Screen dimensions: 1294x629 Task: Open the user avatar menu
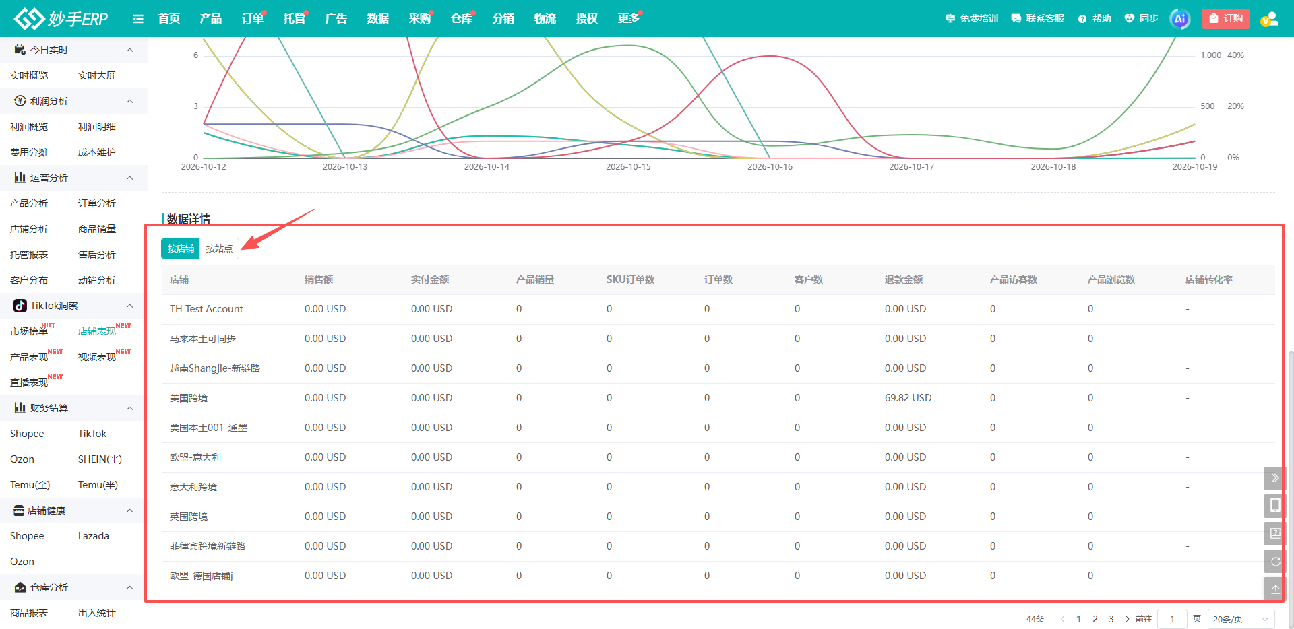tap(1270, 19)
